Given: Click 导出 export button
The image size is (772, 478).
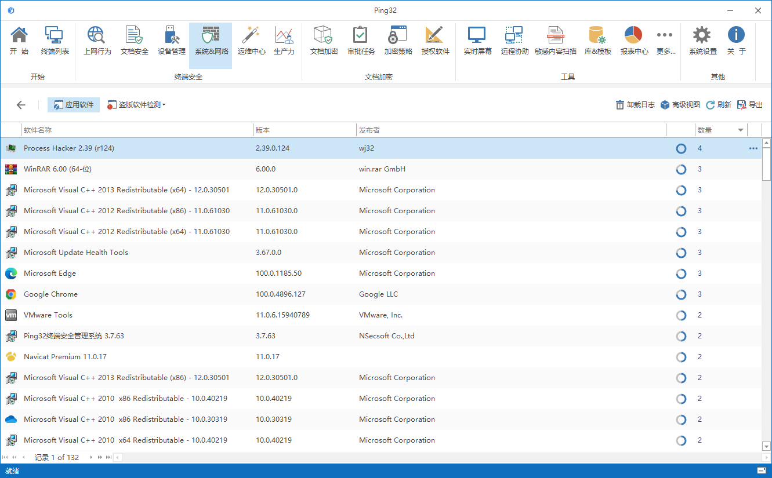Looking at the screenshot, I should click(x=750, y=105).
